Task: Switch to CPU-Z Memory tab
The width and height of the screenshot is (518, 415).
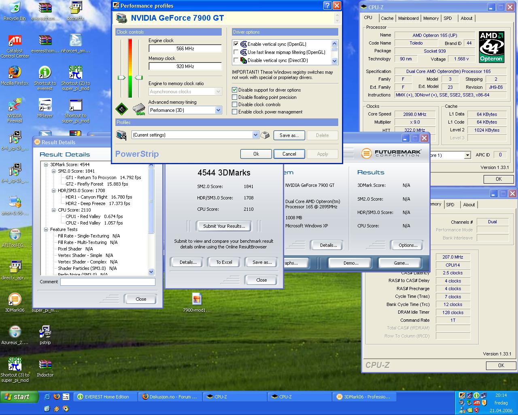Action: [431, 18]
